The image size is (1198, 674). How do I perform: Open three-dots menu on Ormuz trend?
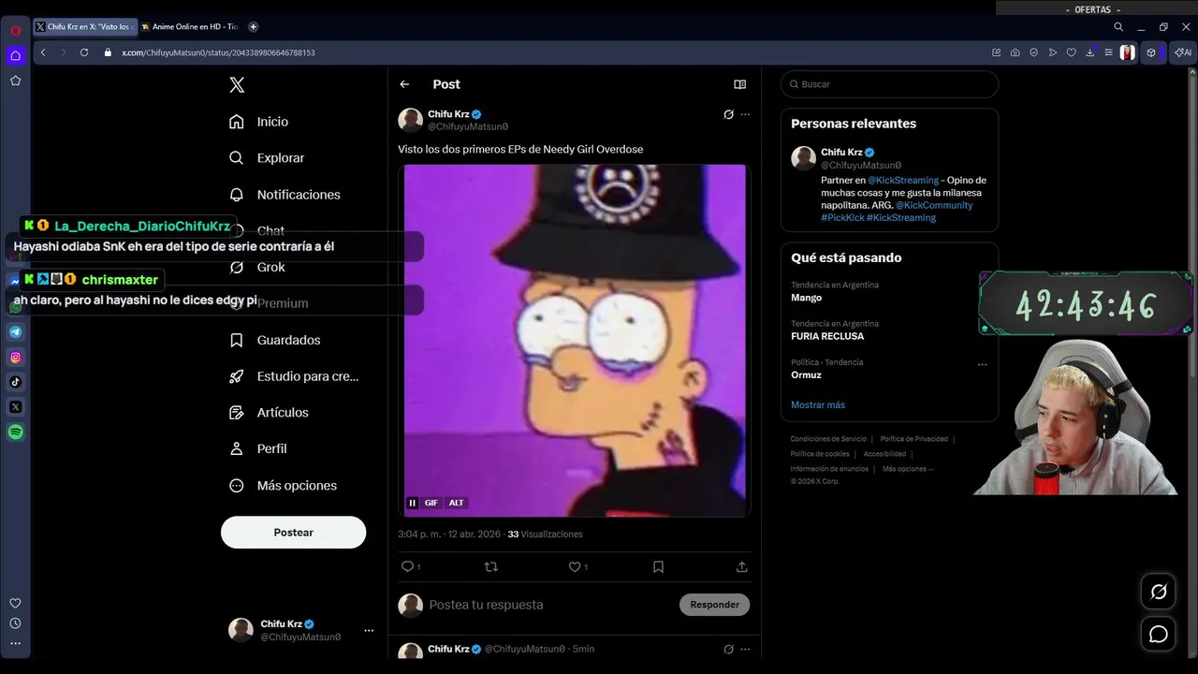click(x=982, y=365)
